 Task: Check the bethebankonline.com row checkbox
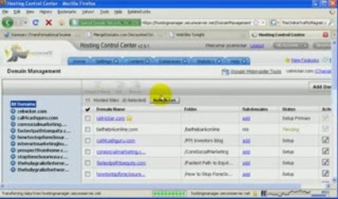pos(88,129)
